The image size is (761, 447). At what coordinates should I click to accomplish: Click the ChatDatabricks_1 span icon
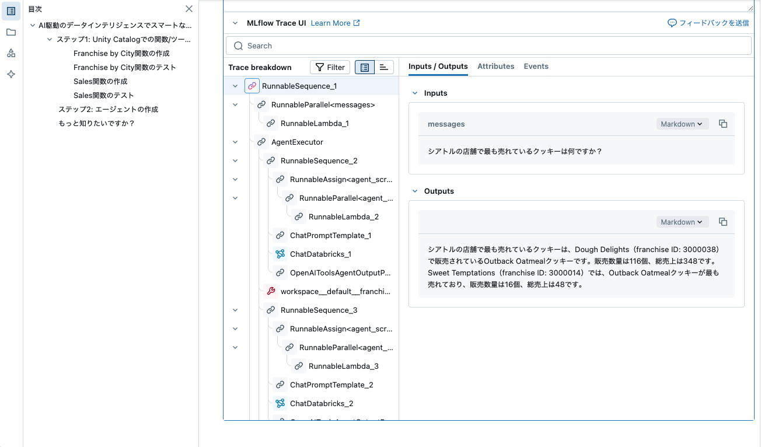(280, 254)
